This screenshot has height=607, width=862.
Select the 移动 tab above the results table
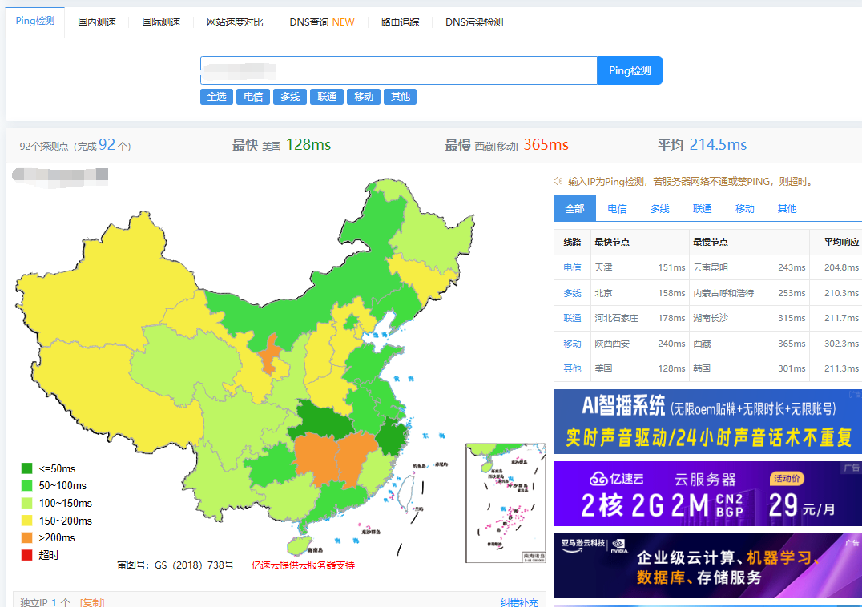coord(744,208)
